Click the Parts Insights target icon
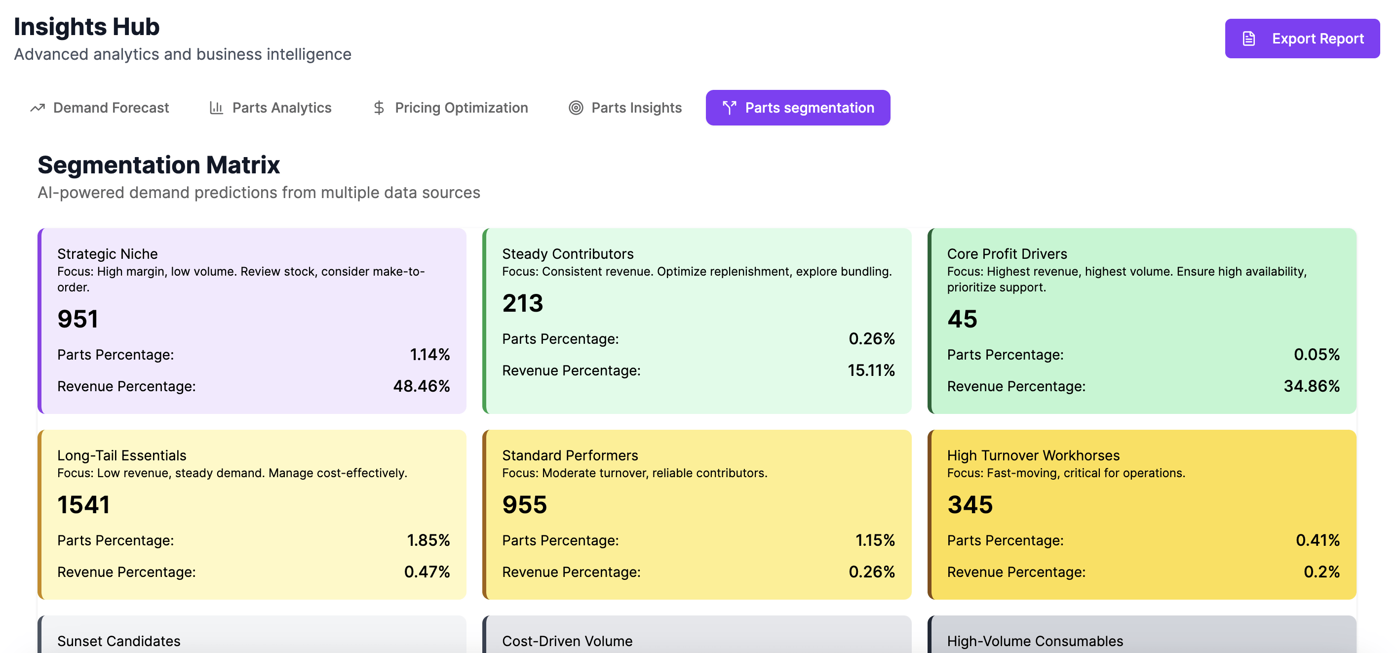Screen dimensions: 1398x653 click(x=576, y=108)
